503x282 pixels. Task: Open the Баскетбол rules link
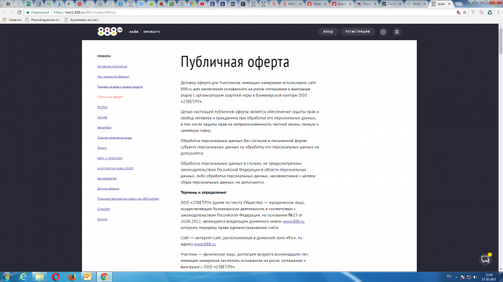104,128
